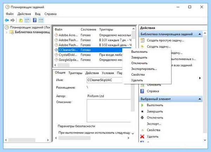Click Создать простую задачу link
Screen dimensions: 211x152
(165, 41)
